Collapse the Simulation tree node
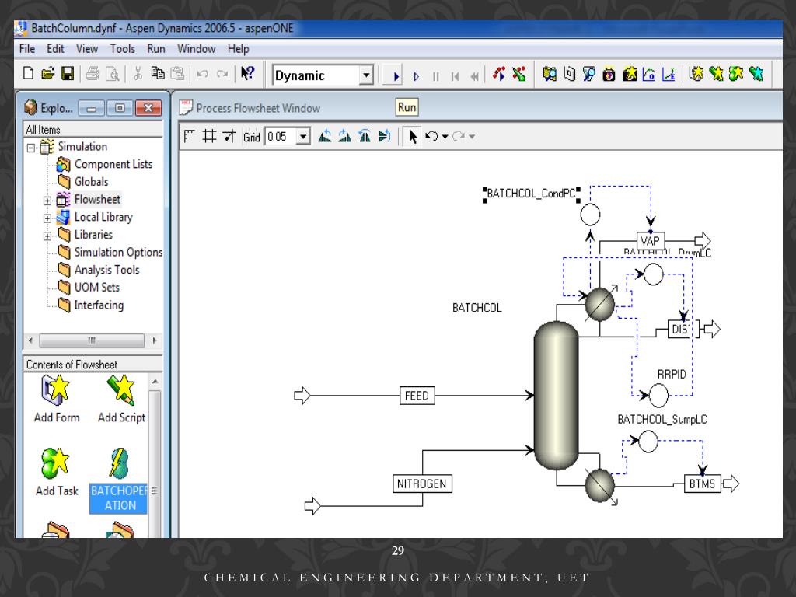Image resolution: width=796 pixels, height=597 pixels. pyautogui.click(x=31, y=148)
